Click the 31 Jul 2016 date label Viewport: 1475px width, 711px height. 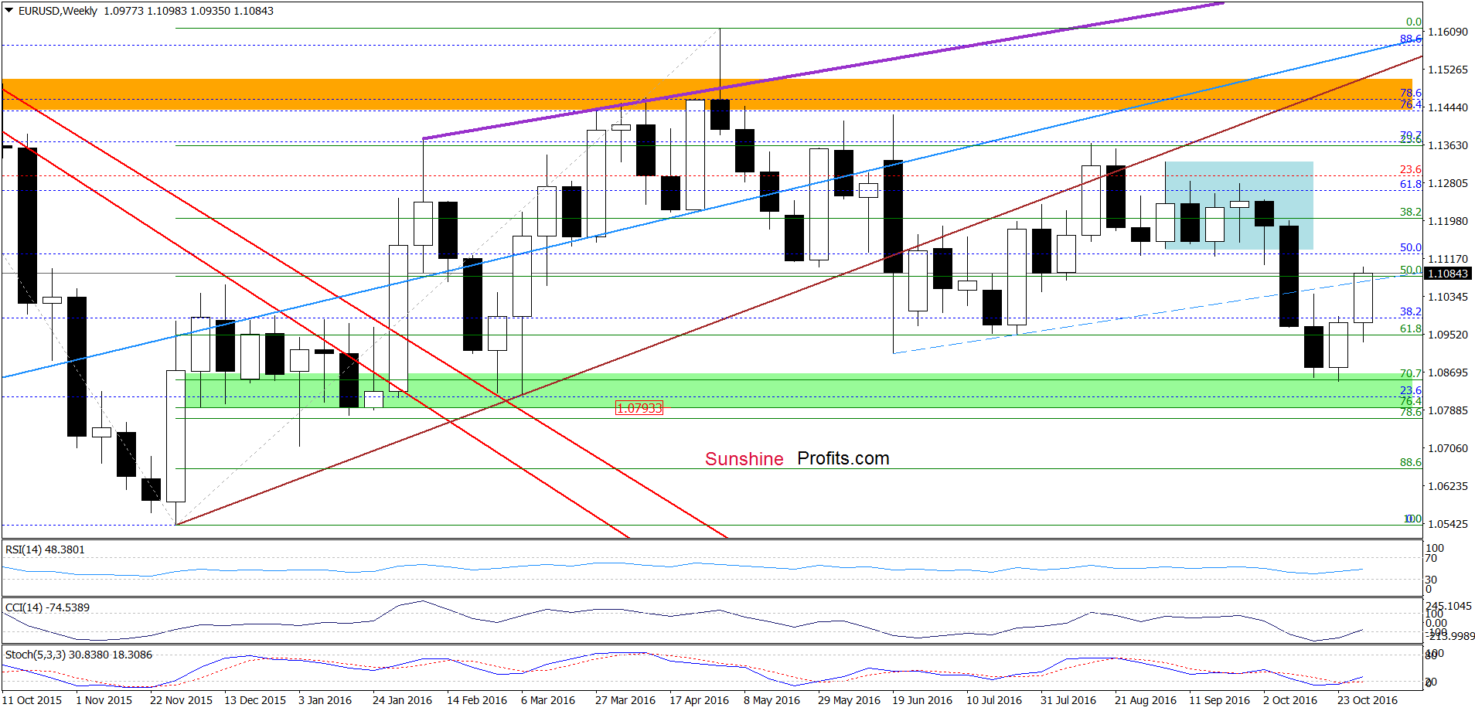pos(1068,700)
